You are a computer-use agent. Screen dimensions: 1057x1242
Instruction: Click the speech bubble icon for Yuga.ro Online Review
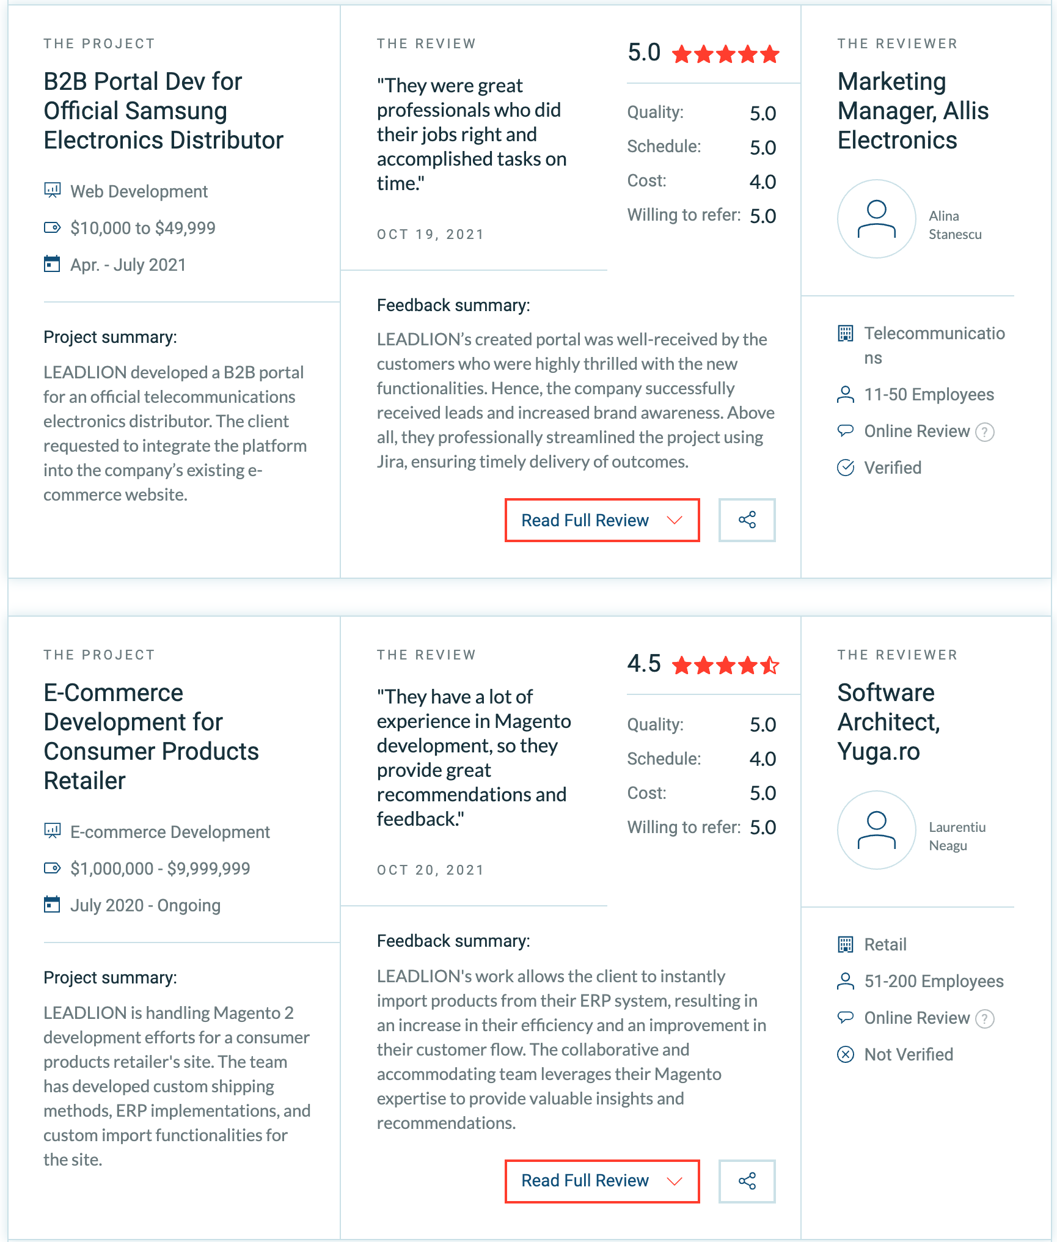pyautogui.click(x=846, y=1018)
